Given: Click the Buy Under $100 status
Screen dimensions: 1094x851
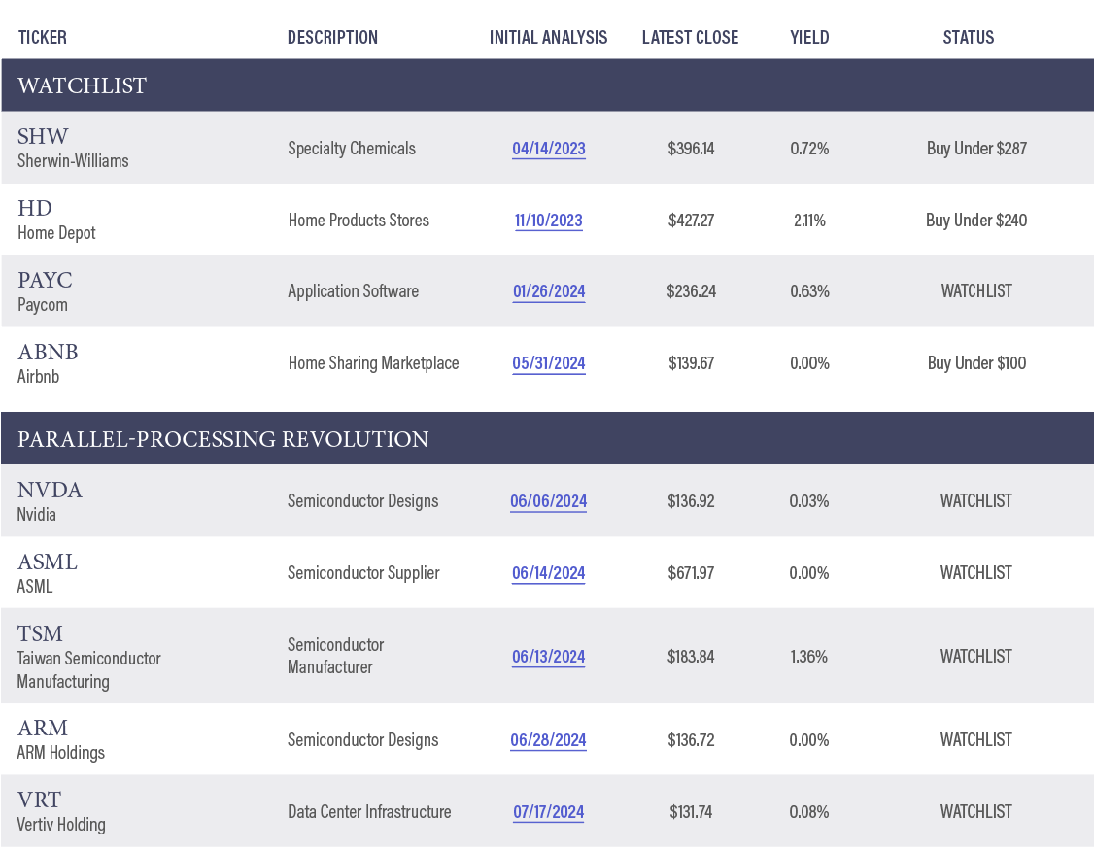Looking at the screenshot, I should 976,363.
